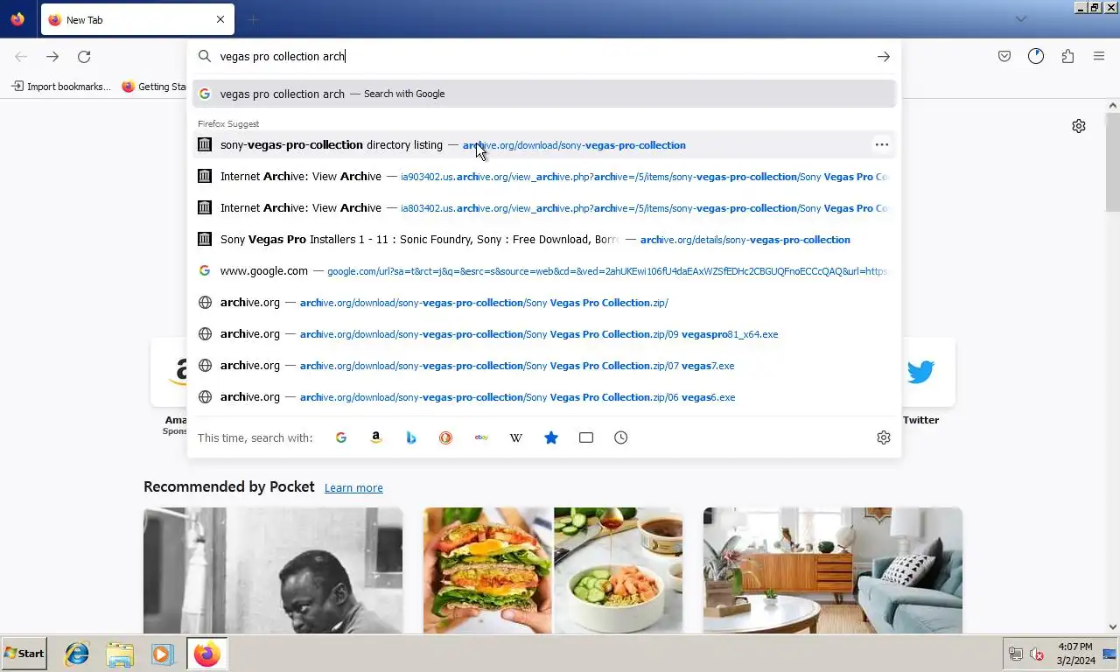This screenshot has width=1120, height=672.
Task: Click the address bar text field
Action: click(x=542, y=56)
